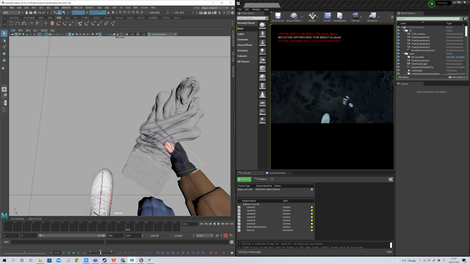Uncheck the camera3 Live Link subject
This screenshot has height=264, width=470.
coord(239,214)
